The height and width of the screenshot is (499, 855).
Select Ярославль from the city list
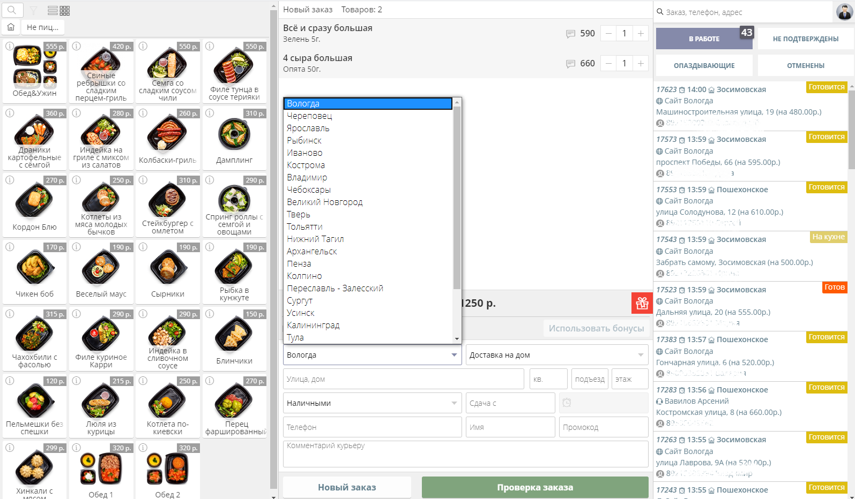coord(308,128)
